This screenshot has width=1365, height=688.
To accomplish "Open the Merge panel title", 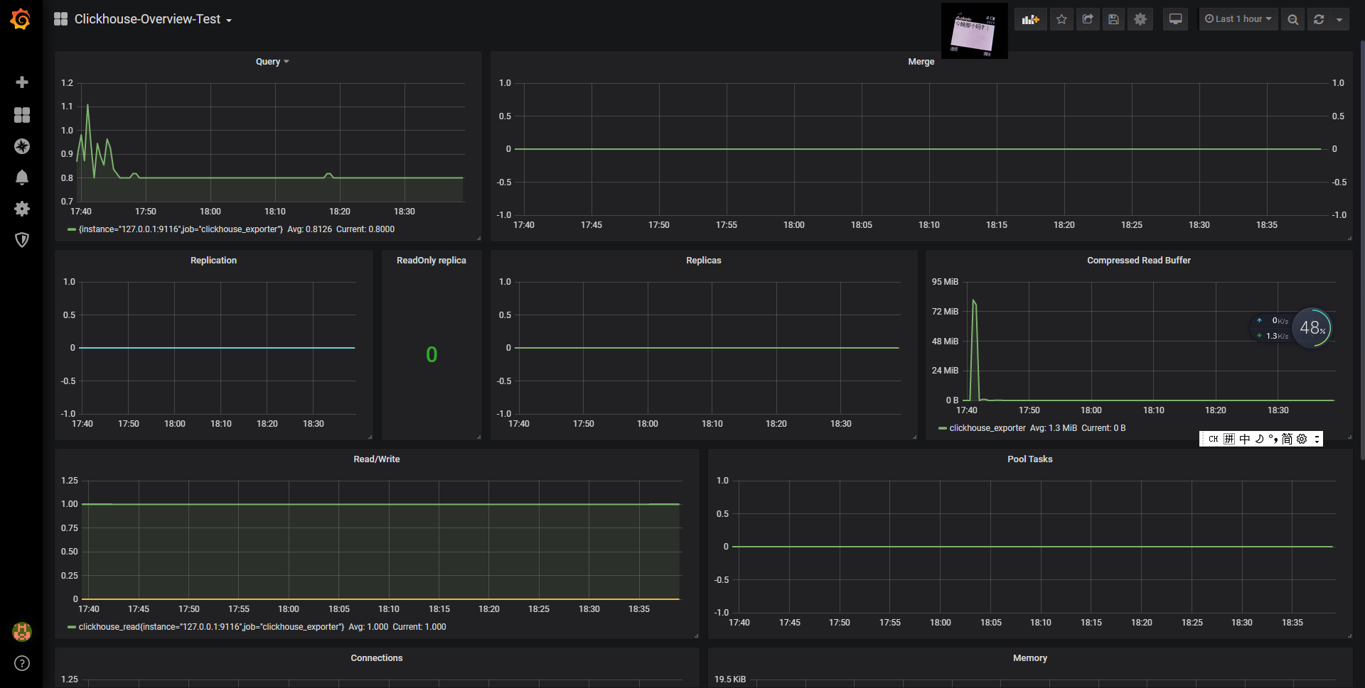I will coord(921,62).
